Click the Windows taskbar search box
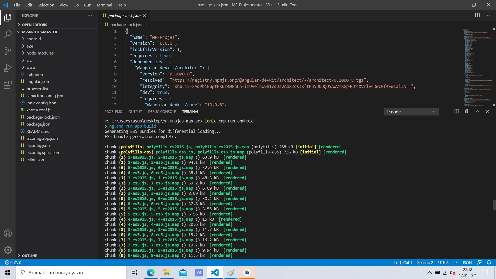The width and height of the screenshot is (496, 279). tap(71, 273)
